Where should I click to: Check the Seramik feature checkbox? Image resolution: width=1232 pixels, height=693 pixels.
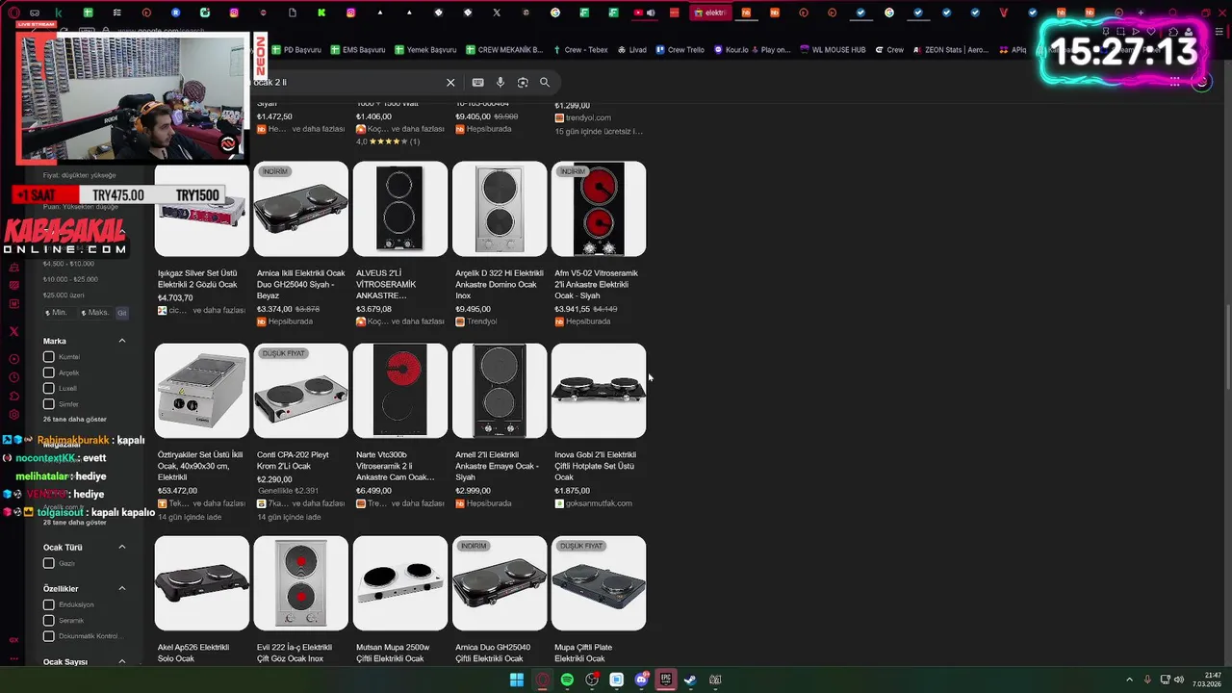coord(49,620)
